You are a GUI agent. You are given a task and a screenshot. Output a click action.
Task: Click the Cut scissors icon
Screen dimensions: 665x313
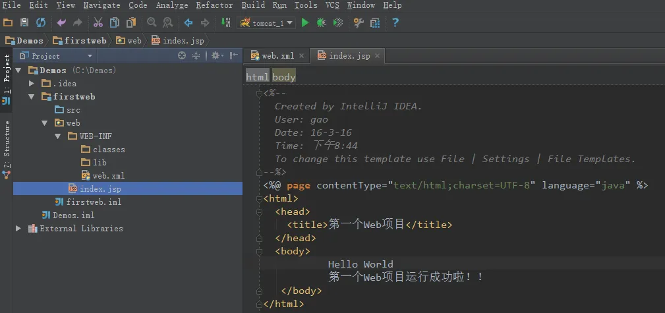click(98, 23)
